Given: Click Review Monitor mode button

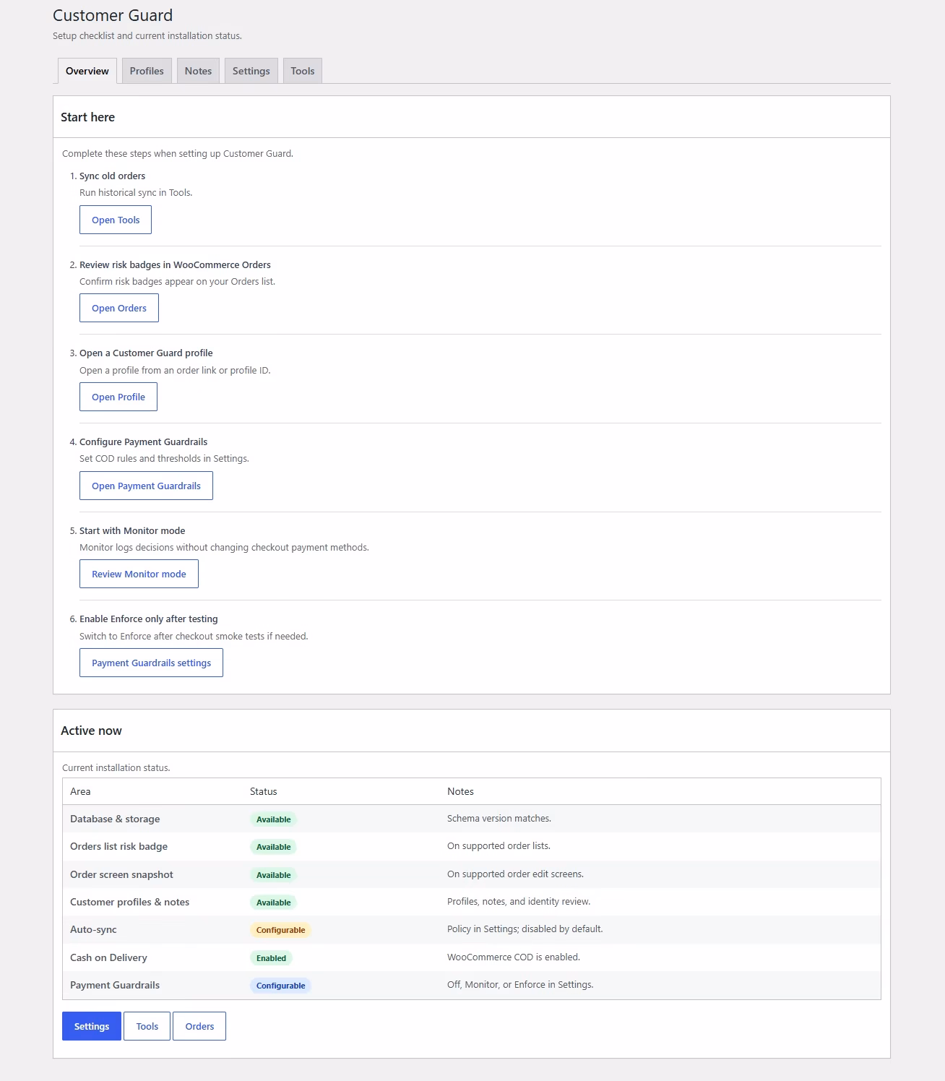Looking at the screenshot, I should coord(139,574).
